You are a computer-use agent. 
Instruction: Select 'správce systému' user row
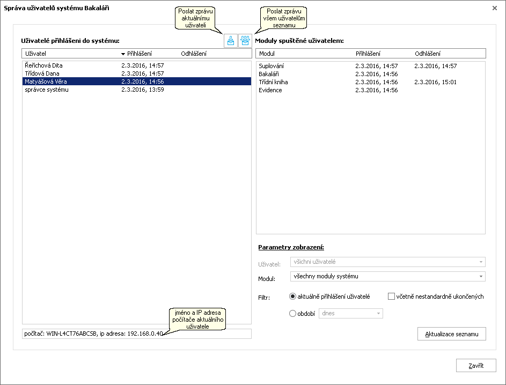click(x=137, y=90)
